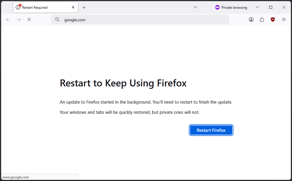Open the Extensions puzzle-piece panel
This screenshot has width=292, height=181.
(x=262, y=19)
